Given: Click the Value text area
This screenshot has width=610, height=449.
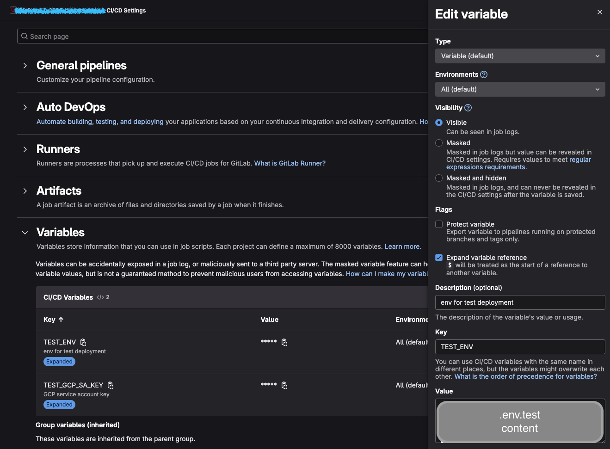Looking at the screenshot, I should [520, 421].
